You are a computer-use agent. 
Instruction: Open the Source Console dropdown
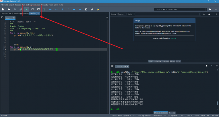122,14
